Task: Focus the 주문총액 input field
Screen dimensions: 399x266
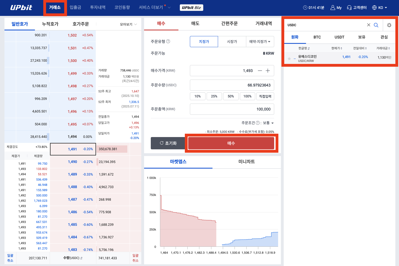Action: (232, 109)
